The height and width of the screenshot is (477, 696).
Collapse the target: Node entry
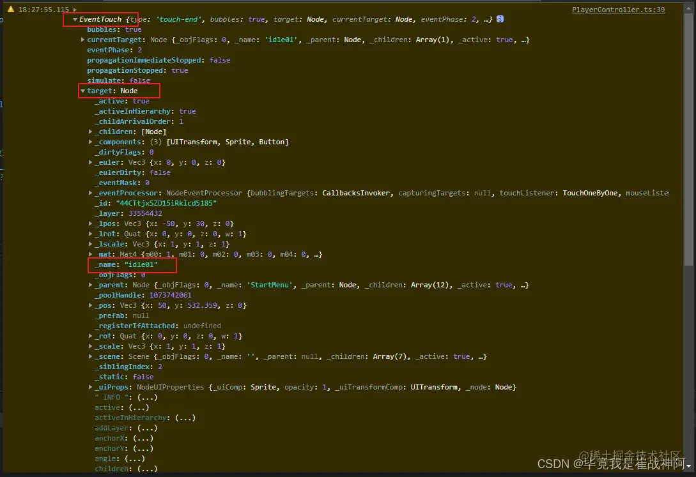82,91
